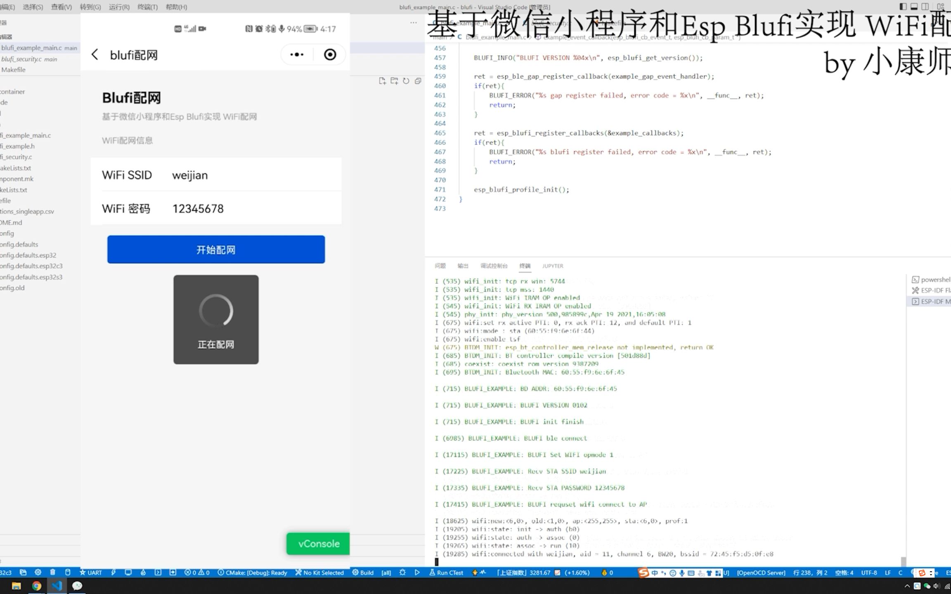The width and height of the screenshot is (951, 594).
Task: Click the ESP-IDF build cylinder icon
Action: tap(68, 572)
